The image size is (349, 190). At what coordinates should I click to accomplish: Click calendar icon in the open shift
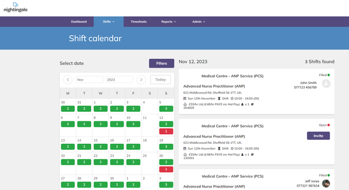(x=185, y=149)
